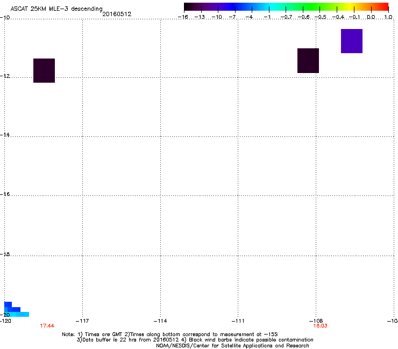
Task: Click the longitude axis label '-114'
Action: pos(160,321)
